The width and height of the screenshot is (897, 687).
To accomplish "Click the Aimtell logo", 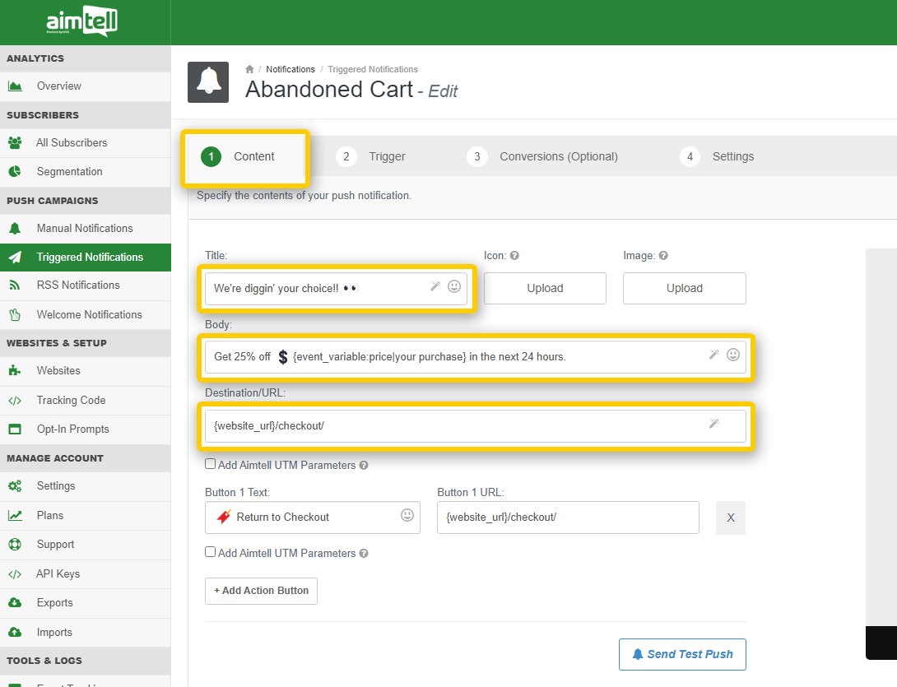I will coord(81,21).
